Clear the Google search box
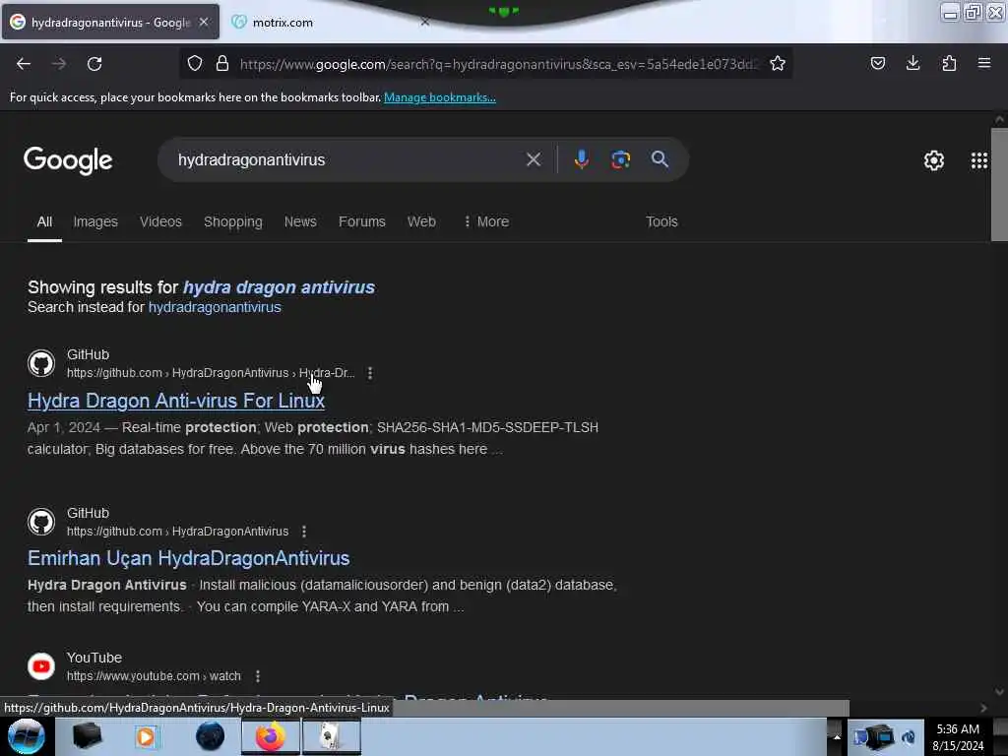Viewport: 1008px width, 756px height. click(533, 159)
